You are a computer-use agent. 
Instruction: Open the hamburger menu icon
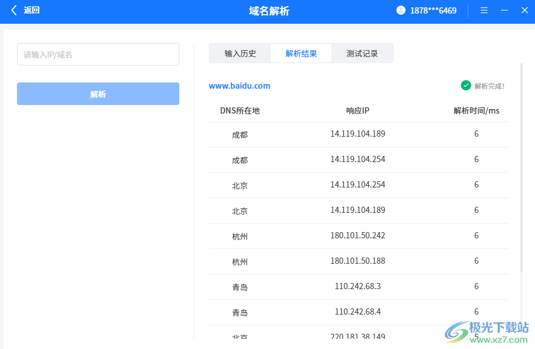tap(484, 10)
